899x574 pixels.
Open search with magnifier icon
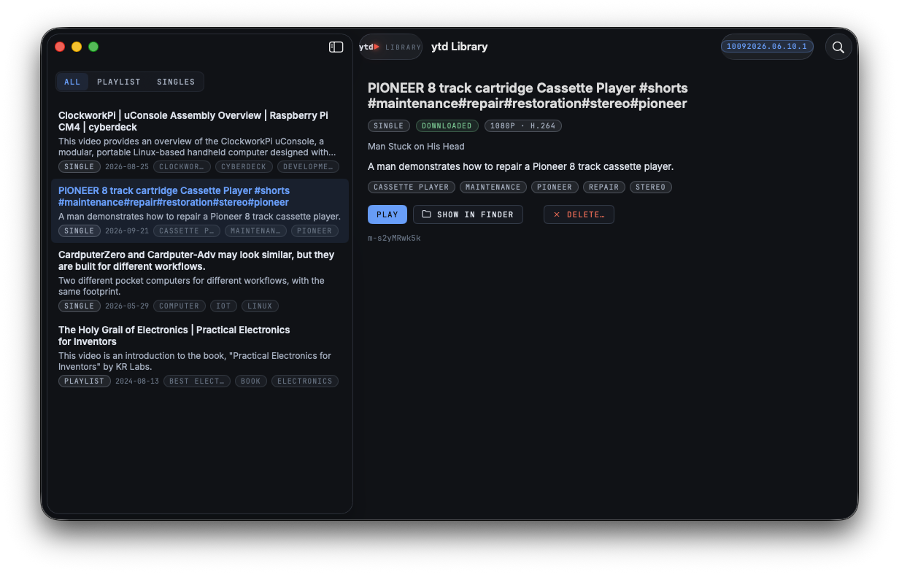[x=838, y=47]
